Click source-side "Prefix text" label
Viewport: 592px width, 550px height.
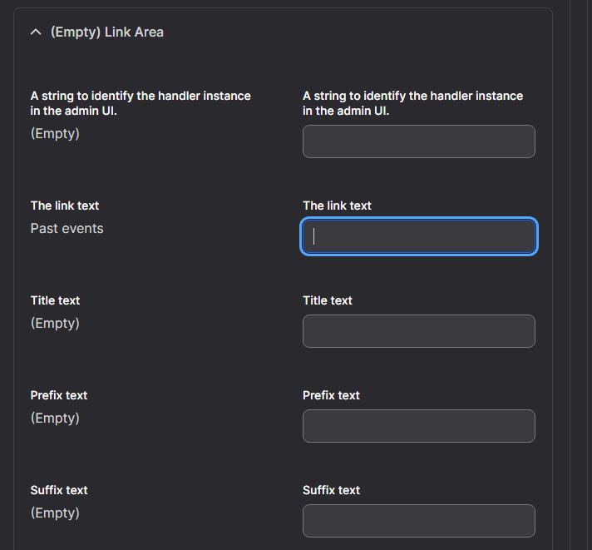coord(59,395)
